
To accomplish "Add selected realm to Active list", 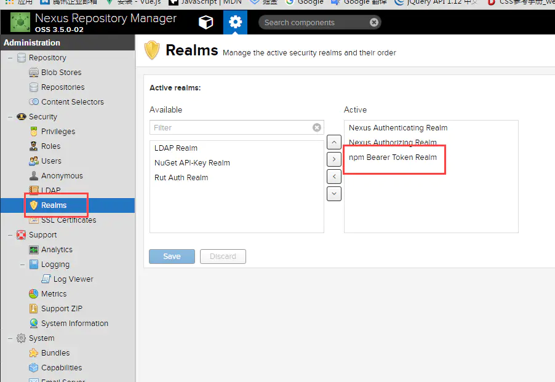I will click(x=334, y=159).
